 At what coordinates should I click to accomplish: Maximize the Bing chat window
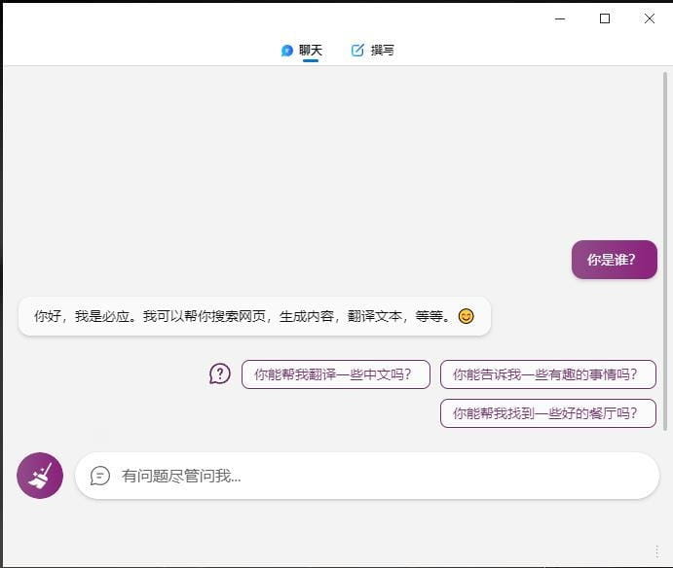(x=605, y=18)
